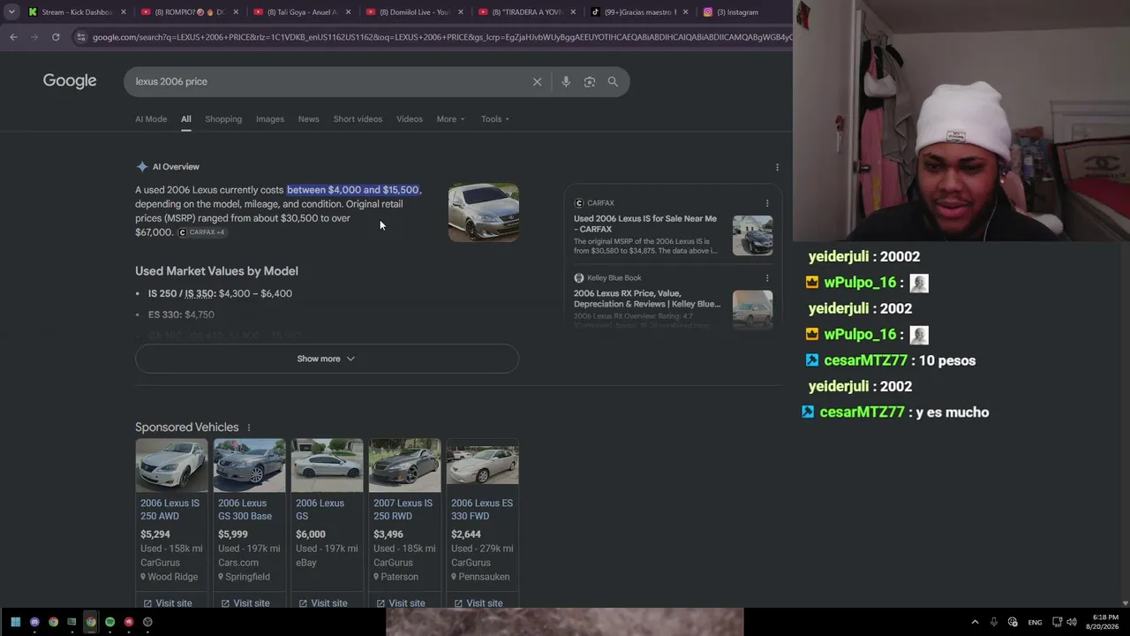
Task: Open Used 2006 Lexus IS CARFAX link
Action: [645, 223]
